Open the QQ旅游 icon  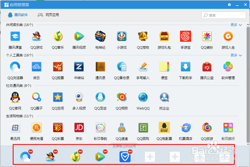(207, 127)
